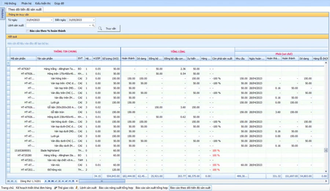
Task: Click the Lệnh sản xuất tab icon
Action: [x=77, y=188]
